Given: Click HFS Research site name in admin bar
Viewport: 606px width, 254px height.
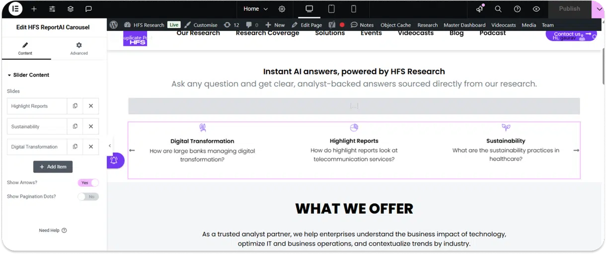Looking at the screenshot, I should point(144,25).
